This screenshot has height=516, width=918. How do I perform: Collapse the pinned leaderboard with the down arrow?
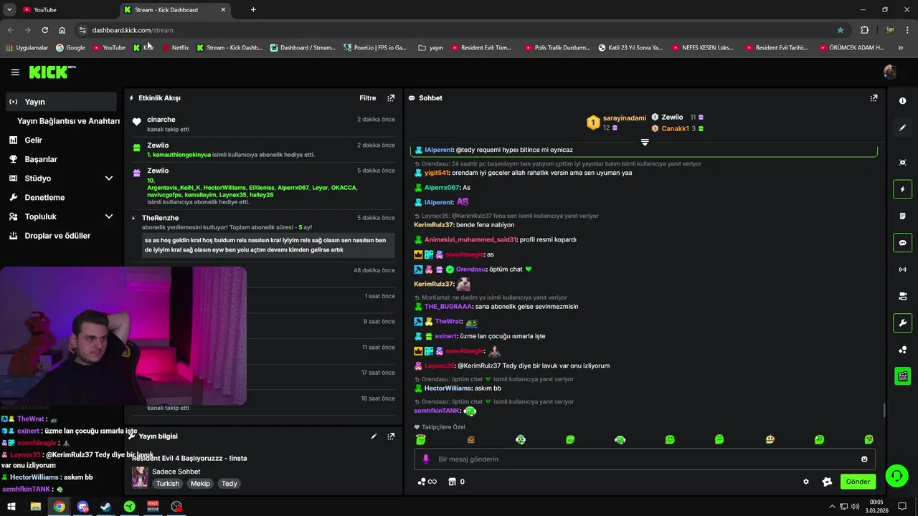click(x=645, y=143)
